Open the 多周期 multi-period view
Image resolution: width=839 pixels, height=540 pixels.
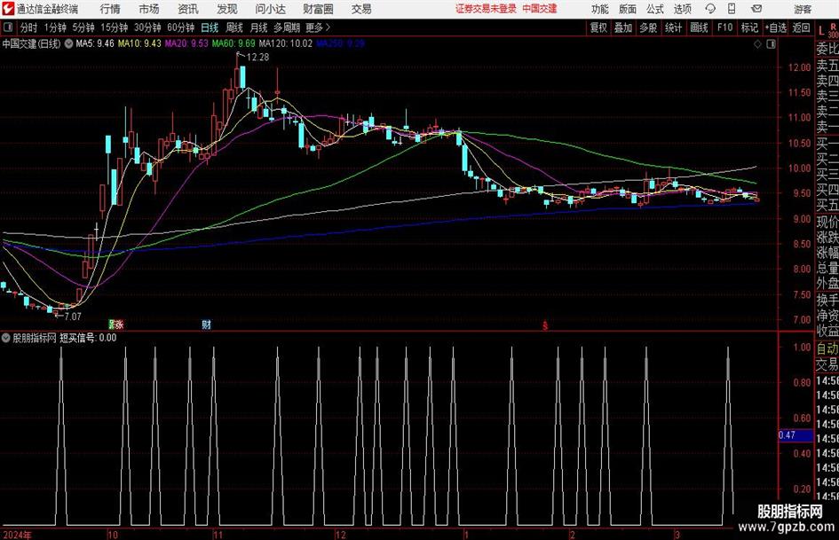(287, 27)
